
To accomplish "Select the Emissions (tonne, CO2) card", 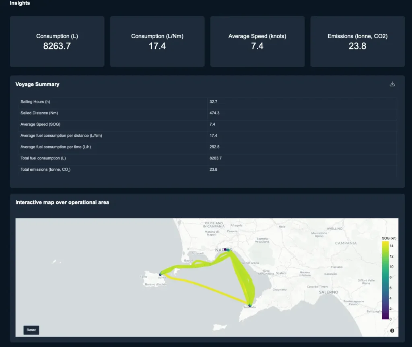I will click(357, 41).
